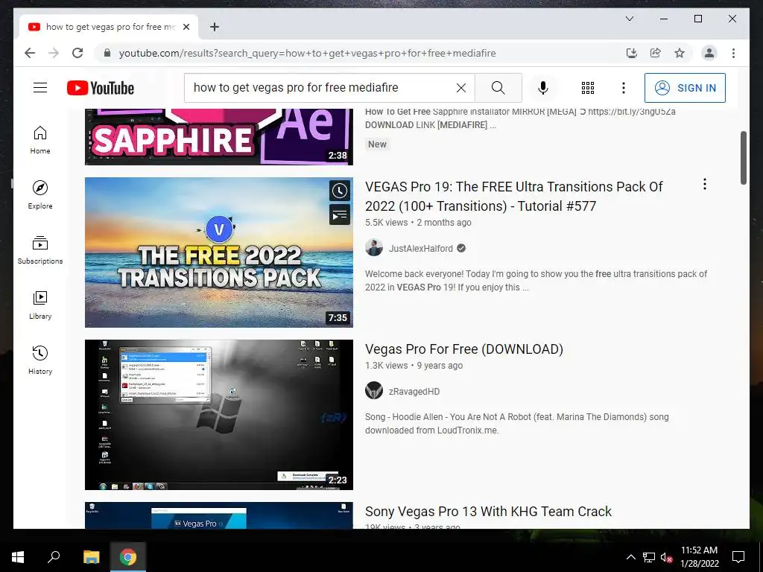763x572 pixels.
Task: Open Subscriptions in the sidebar
Action: [x=40, y=250]
